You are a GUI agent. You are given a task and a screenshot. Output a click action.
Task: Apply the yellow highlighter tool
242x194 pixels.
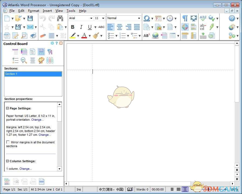72,36
